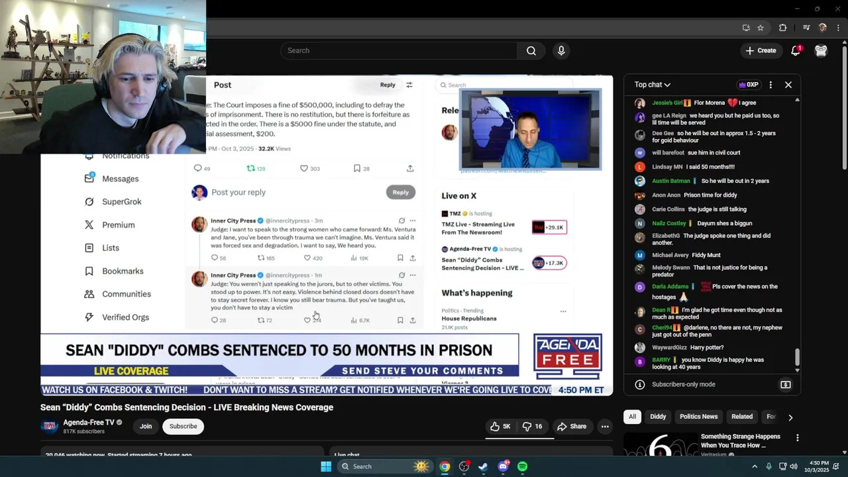Screen dimensions: 848x477
Task: Open the YouTube account avatar menu
Action: click(x=821, y=50)
